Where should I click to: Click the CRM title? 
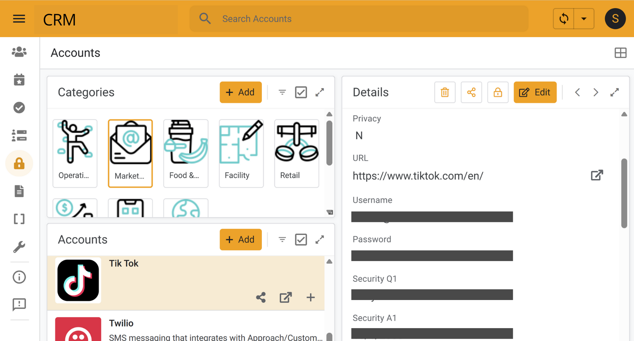[x=59, y=20]
